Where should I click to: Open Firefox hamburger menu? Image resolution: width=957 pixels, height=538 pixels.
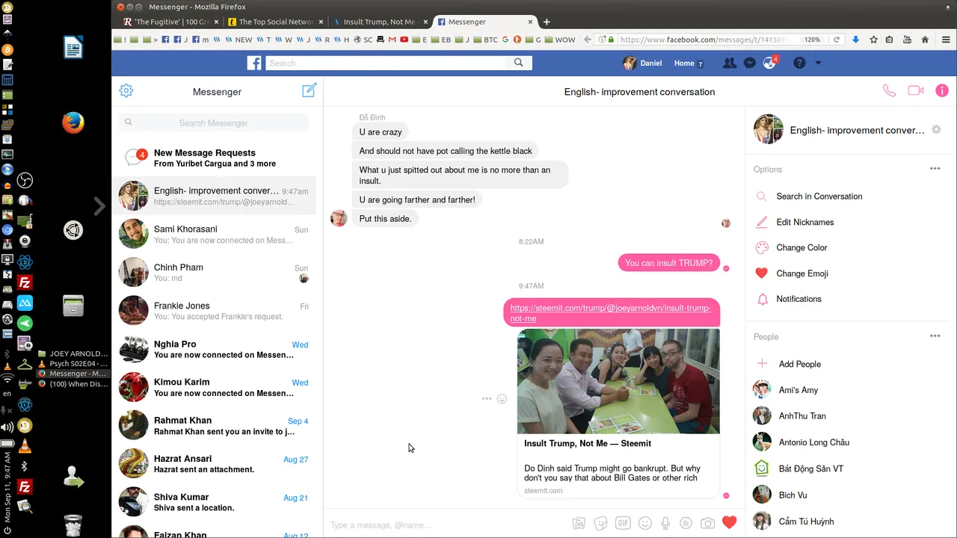(x=946, y=40)
